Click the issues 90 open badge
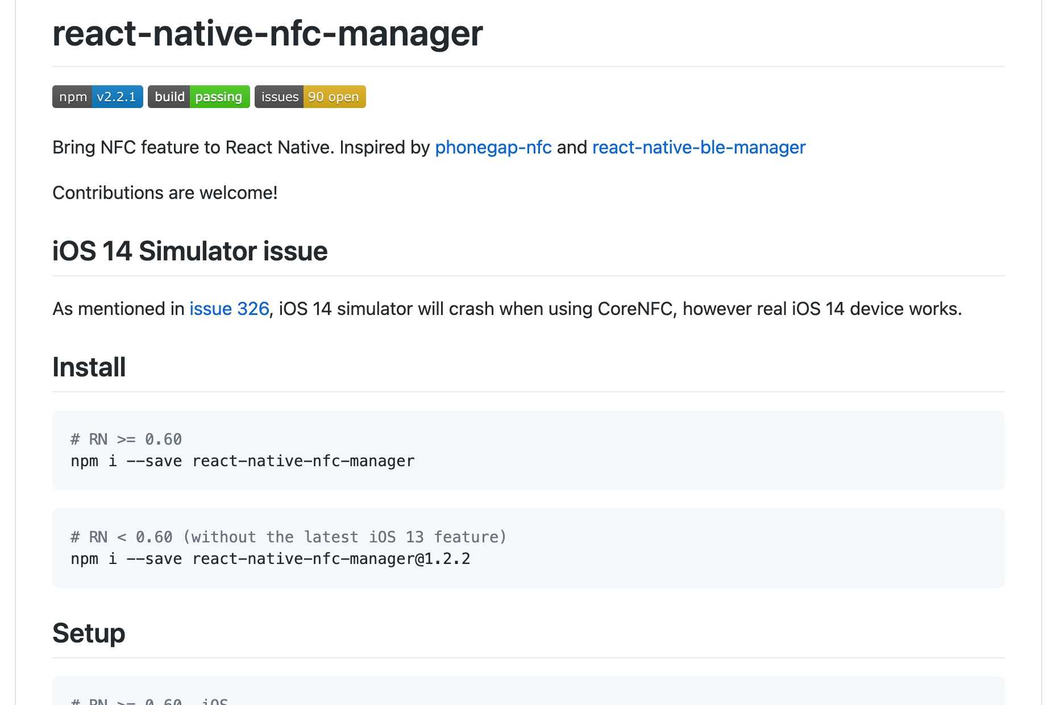The height and width of the screenshot is (705, 1064). (310, 97)
